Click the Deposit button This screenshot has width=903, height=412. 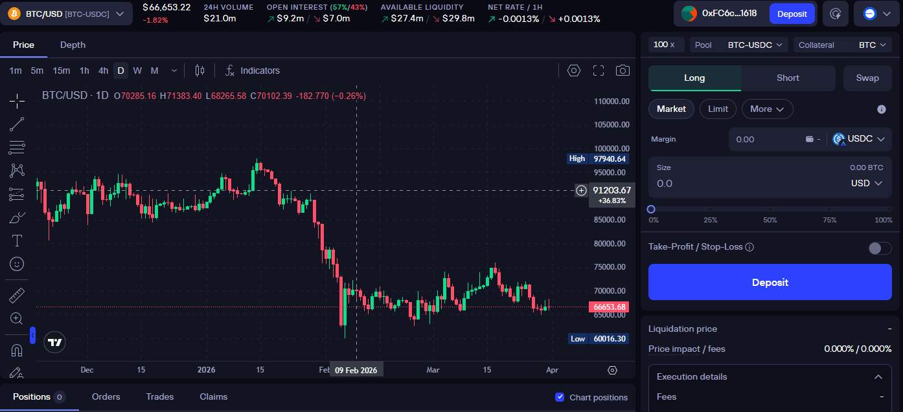click(x=770, y=282)
